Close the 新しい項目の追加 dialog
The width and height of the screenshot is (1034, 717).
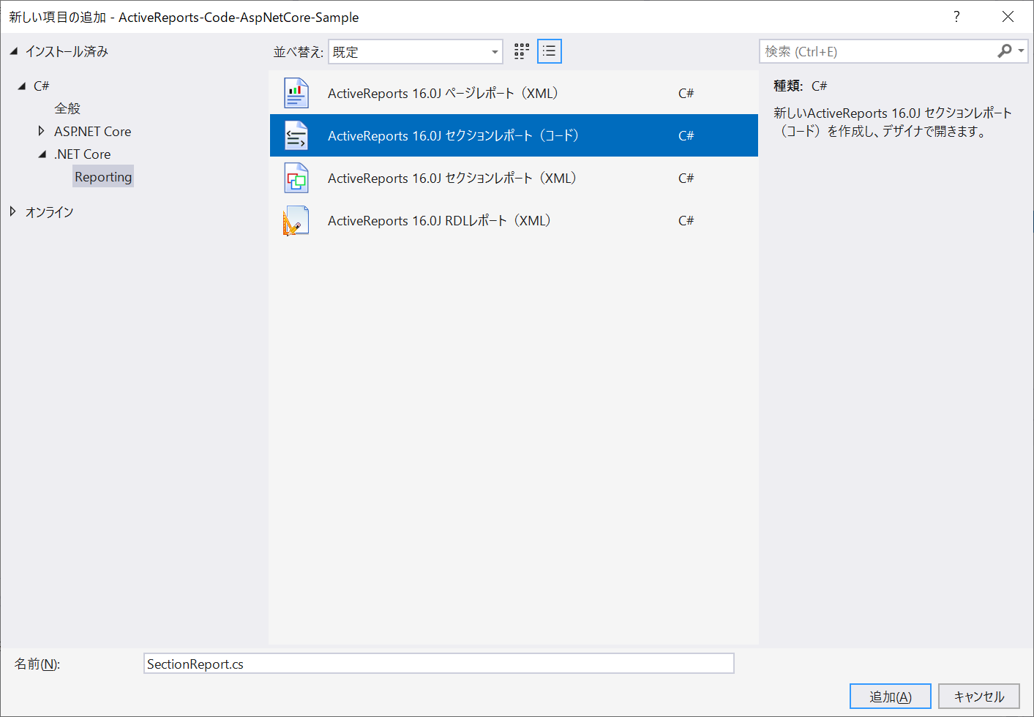click(x=1008, y=17)
